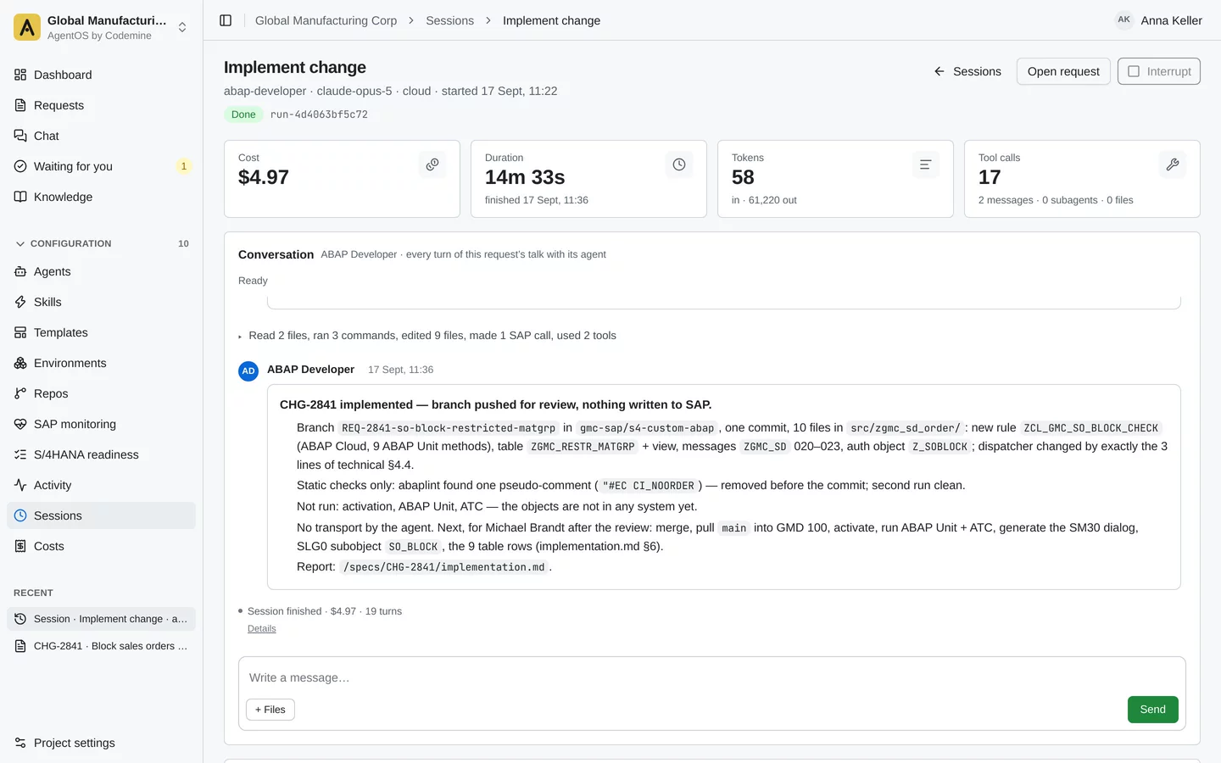Click the Repos branch icon
Screen dimensions: 1221x763
click(20, 393)
